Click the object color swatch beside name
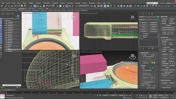The height and width of the screenshot is (99, 176). tap(158, 17)
